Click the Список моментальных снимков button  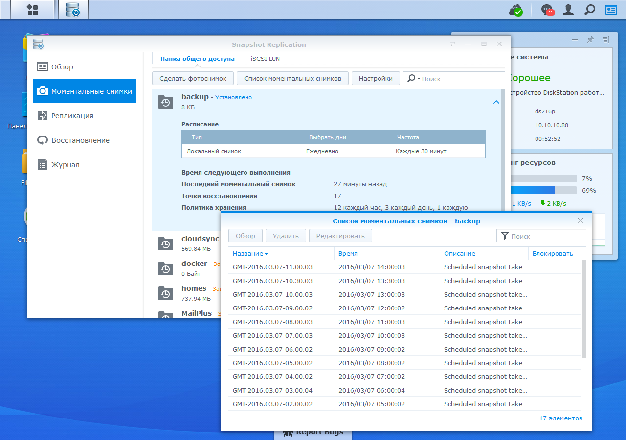click(x=292, y=78)
